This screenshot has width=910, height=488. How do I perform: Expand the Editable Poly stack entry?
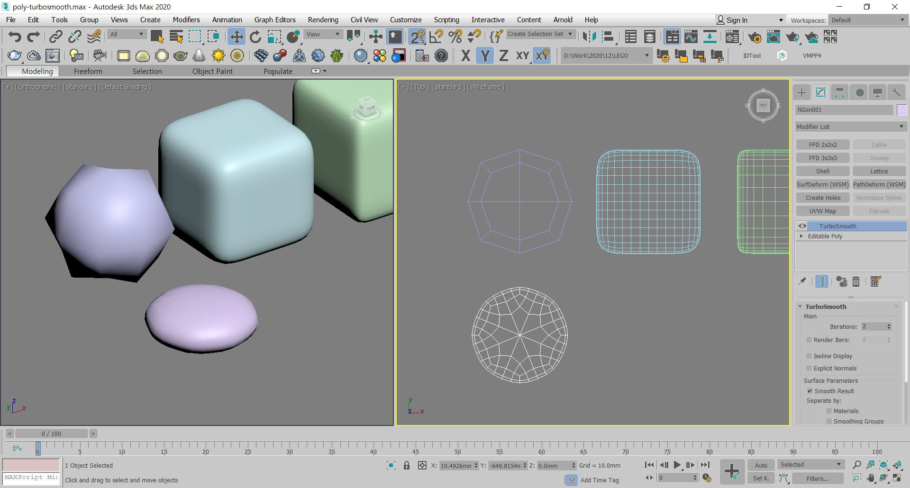point(801,236)
